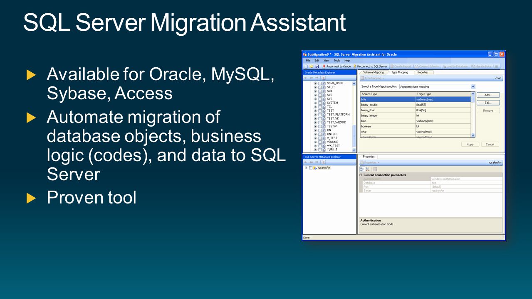Viewport: 532px width, 299px height.
Task: Select the binary_double source type row
Action: tap(416, 105)
